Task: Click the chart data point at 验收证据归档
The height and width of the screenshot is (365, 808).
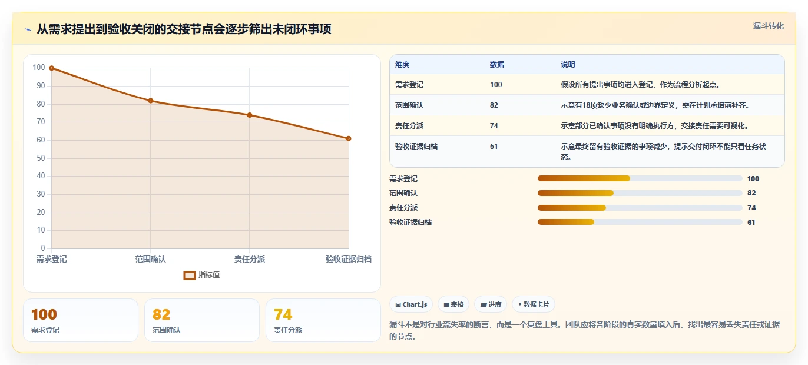Action: click(349, 138)
